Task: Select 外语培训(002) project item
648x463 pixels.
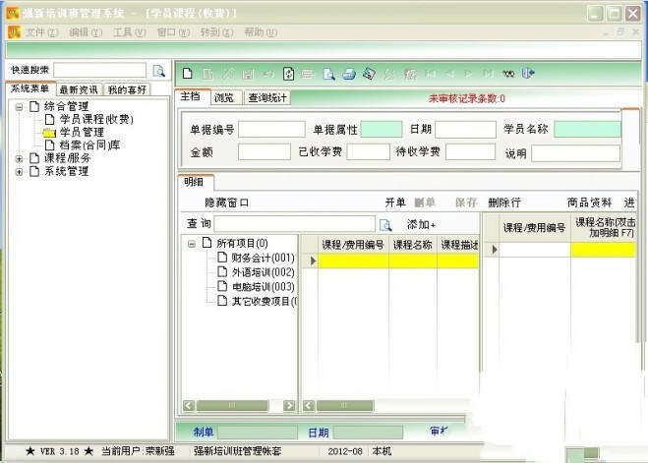Action: point(264,272)
